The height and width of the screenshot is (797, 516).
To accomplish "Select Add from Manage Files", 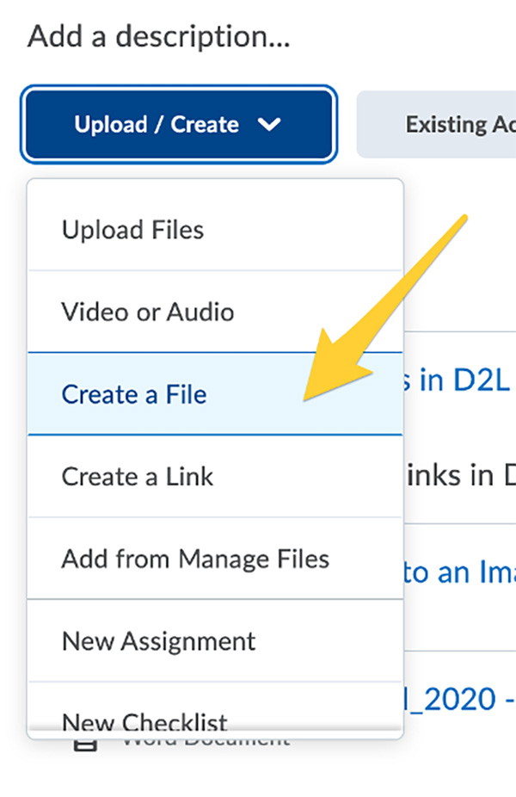I will [195, 559].
